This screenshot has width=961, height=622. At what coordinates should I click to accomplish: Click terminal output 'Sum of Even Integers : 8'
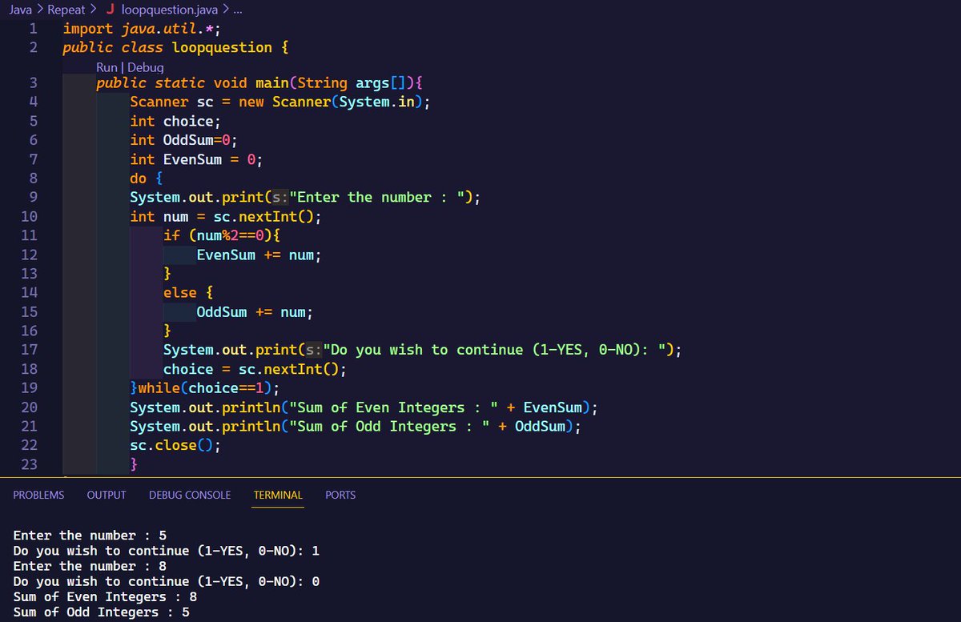tap(105, 596)
